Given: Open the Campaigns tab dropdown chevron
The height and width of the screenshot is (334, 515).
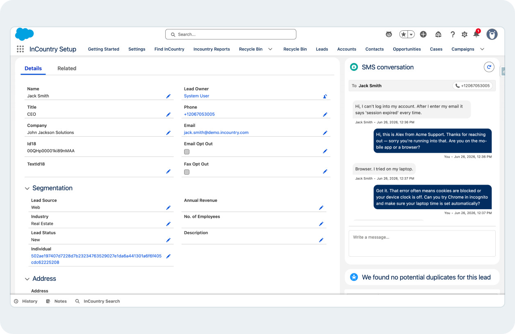Looking at the screenshot, I should (482, 49).
